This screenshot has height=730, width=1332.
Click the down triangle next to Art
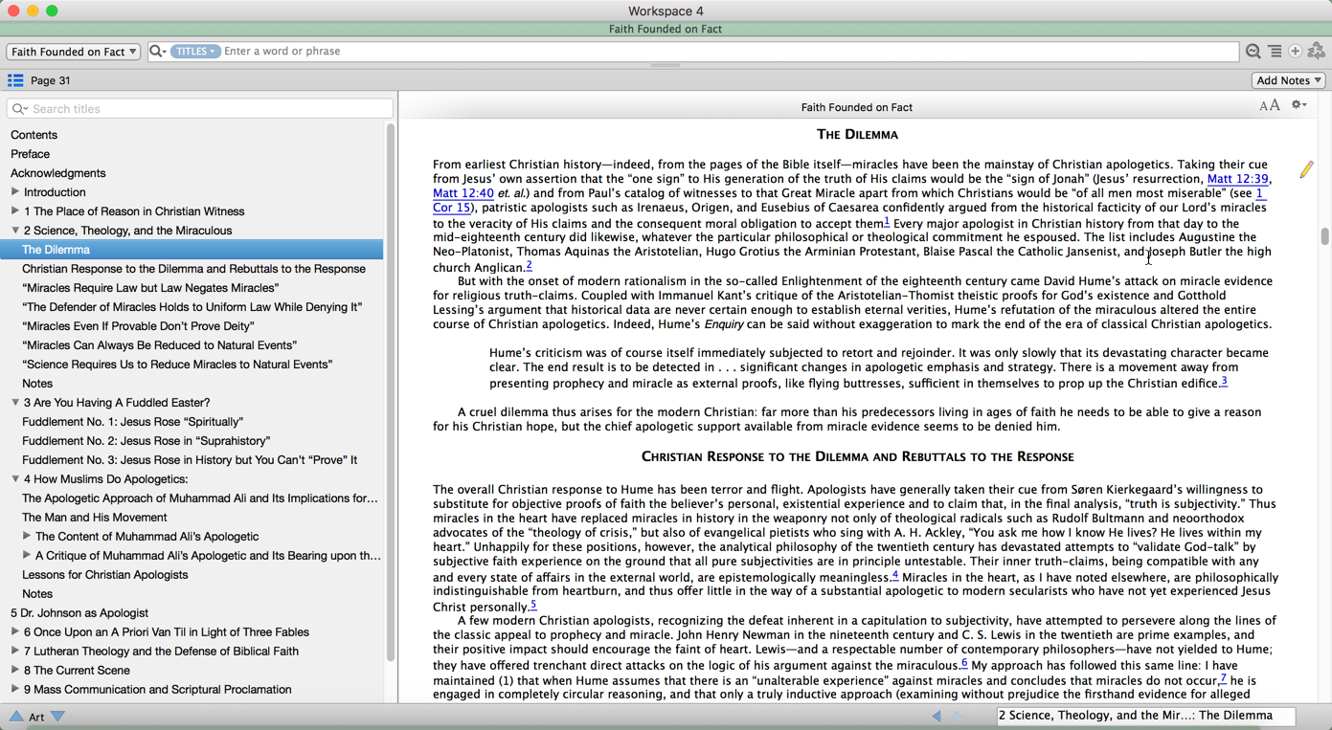(57, 716)
